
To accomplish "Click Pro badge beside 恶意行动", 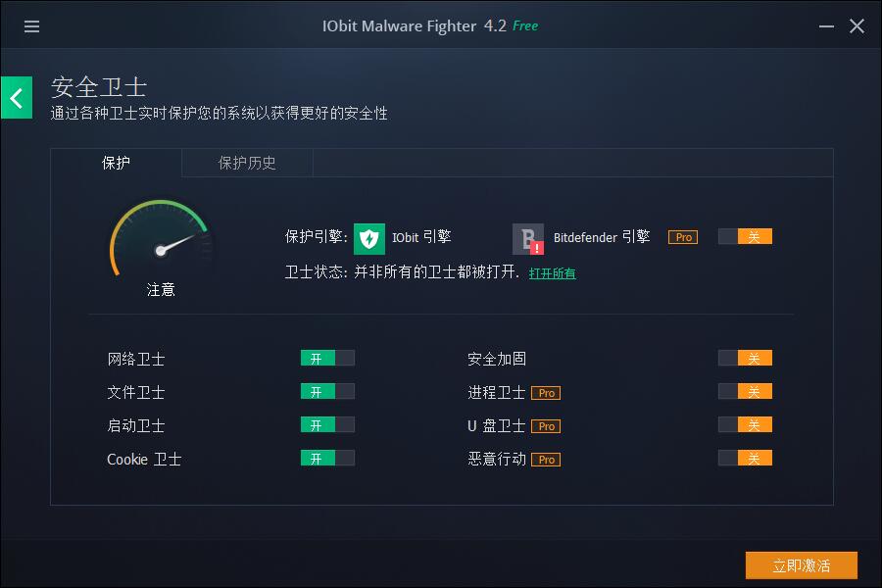I will click(546, 460).
